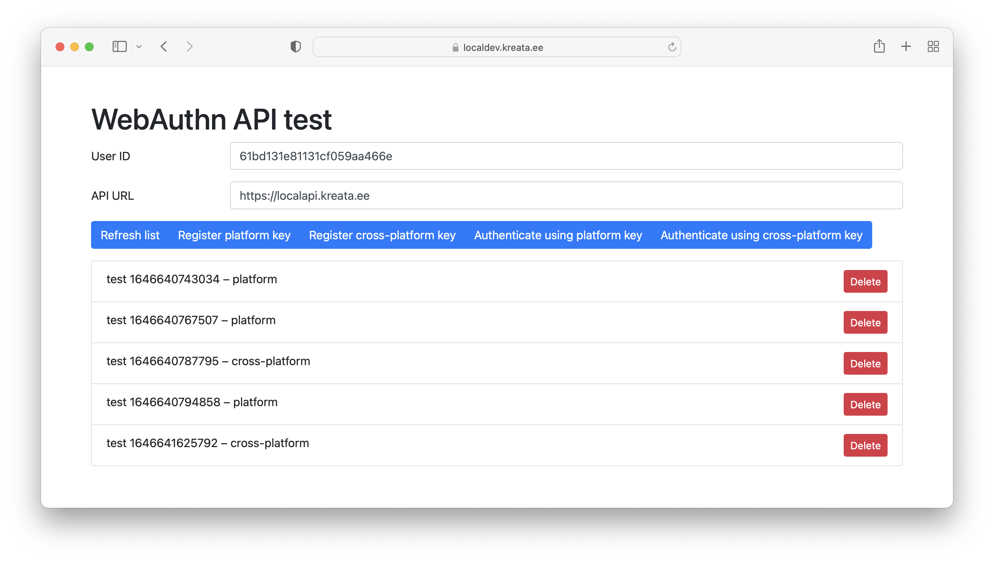The image size is (994, 562).
Task: Expand the sidebar options chevron dropdown
Action: click(139, 47)
